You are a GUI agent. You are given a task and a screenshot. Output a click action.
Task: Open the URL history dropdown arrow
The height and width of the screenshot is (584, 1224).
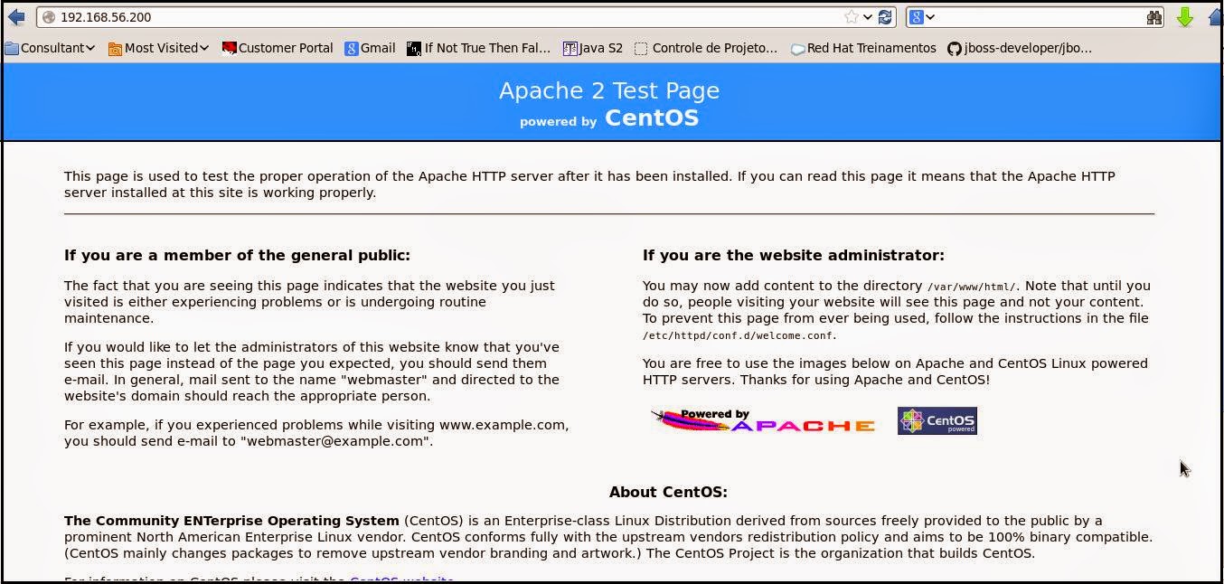click(868, 17)
